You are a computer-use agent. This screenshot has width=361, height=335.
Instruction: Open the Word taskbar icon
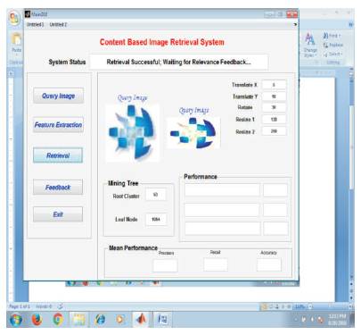pyautogui.click(x=162, y=320)
